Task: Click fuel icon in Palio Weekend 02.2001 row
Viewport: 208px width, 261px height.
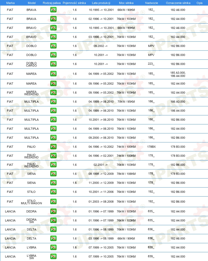Action: click(x=53, y=165)
